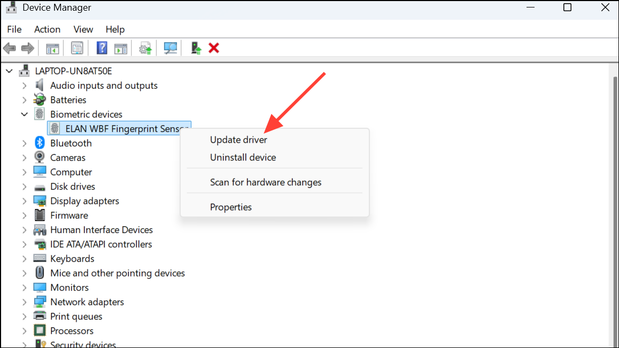Expand Audio inputs and outputs
619x348 pixels.
[x=25, y=86]
